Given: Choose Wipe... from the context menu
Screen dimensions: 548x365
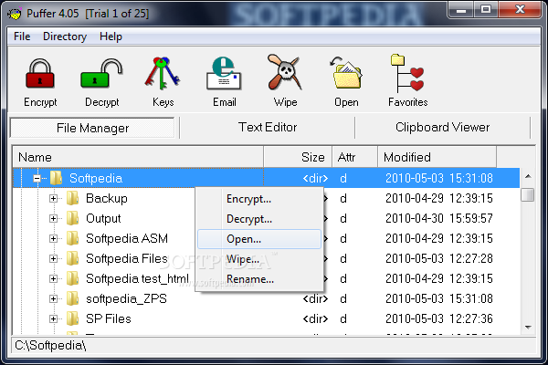Looking at the screenshot, I should pos(259,259).
